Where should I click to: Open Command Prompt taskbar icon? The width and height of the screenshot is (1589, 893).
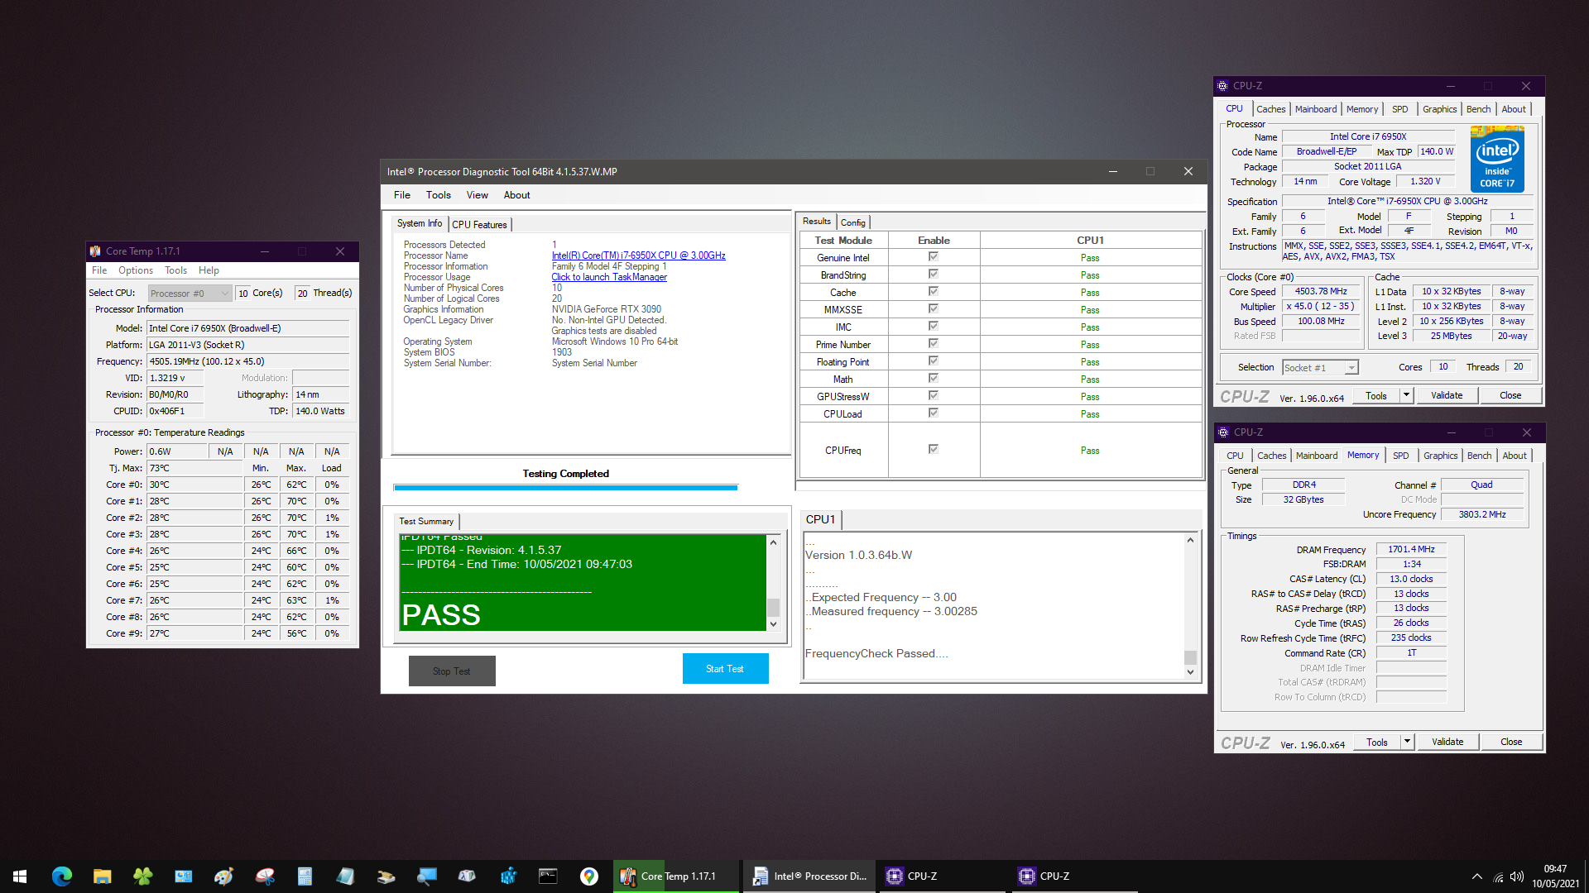coord(548,876)
